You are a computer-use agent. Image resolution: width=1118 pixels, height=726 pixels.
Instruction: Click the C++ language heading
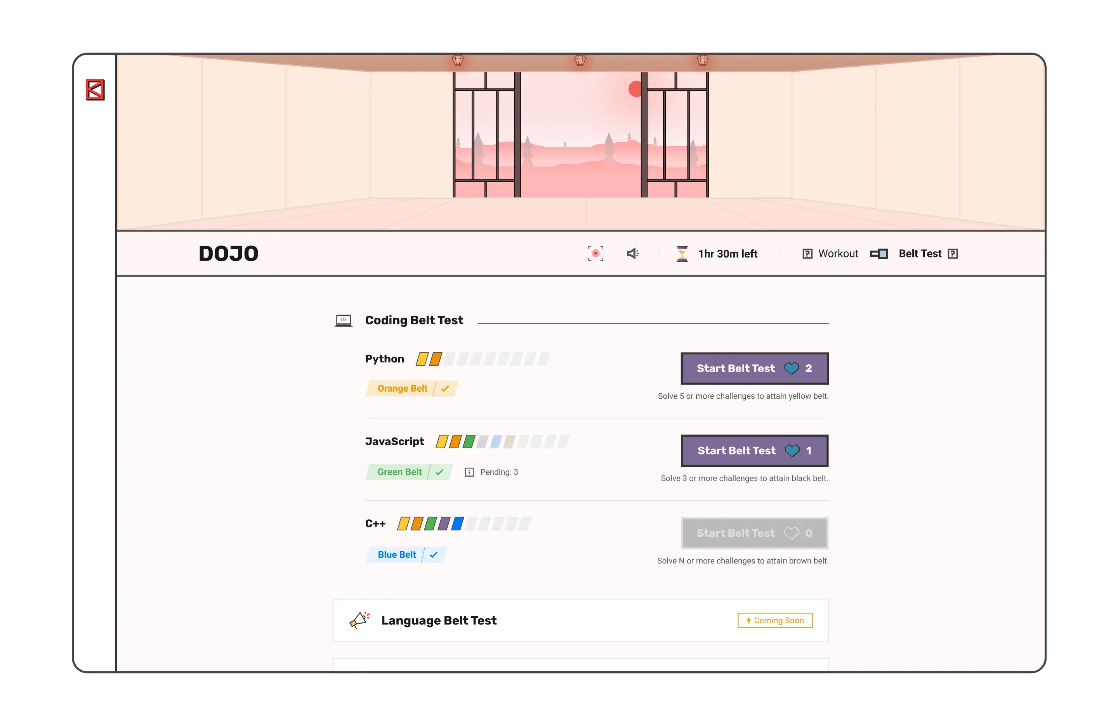[x=375, y=524]
